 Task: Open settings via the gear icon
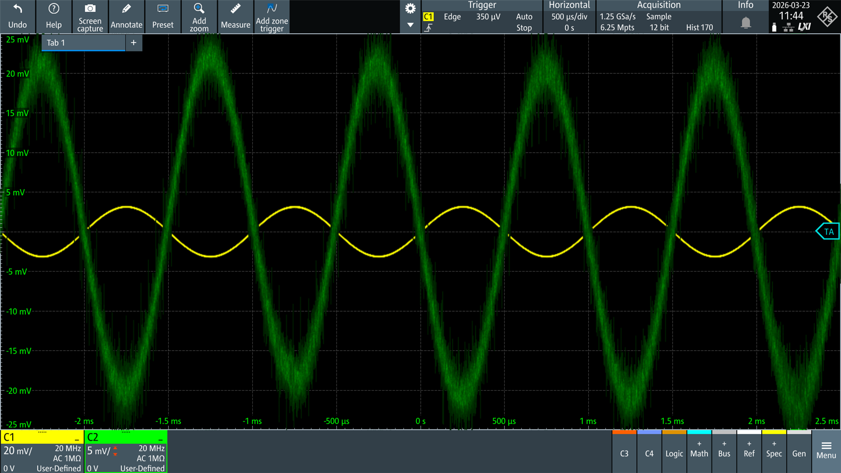pos(410,9)
